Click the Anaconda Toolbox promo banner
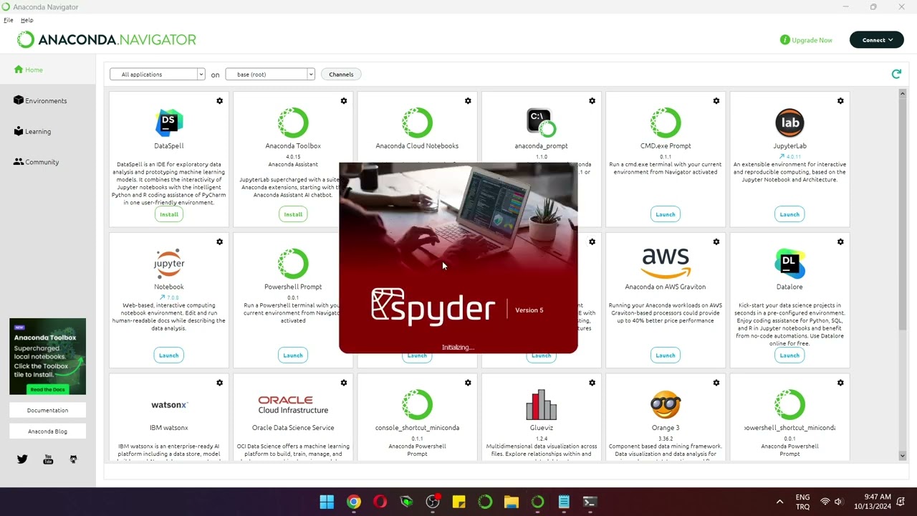Image resolution: width=917 pixels, height=516 pixels. click(47, 356)
